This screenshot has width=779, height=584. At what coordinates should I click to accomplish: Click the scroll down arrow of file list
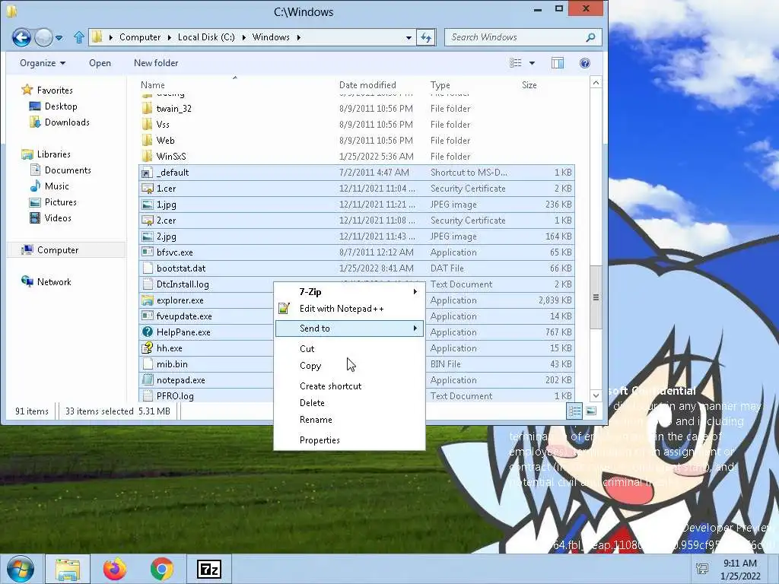pyautogui.click(x=596, y=395)
